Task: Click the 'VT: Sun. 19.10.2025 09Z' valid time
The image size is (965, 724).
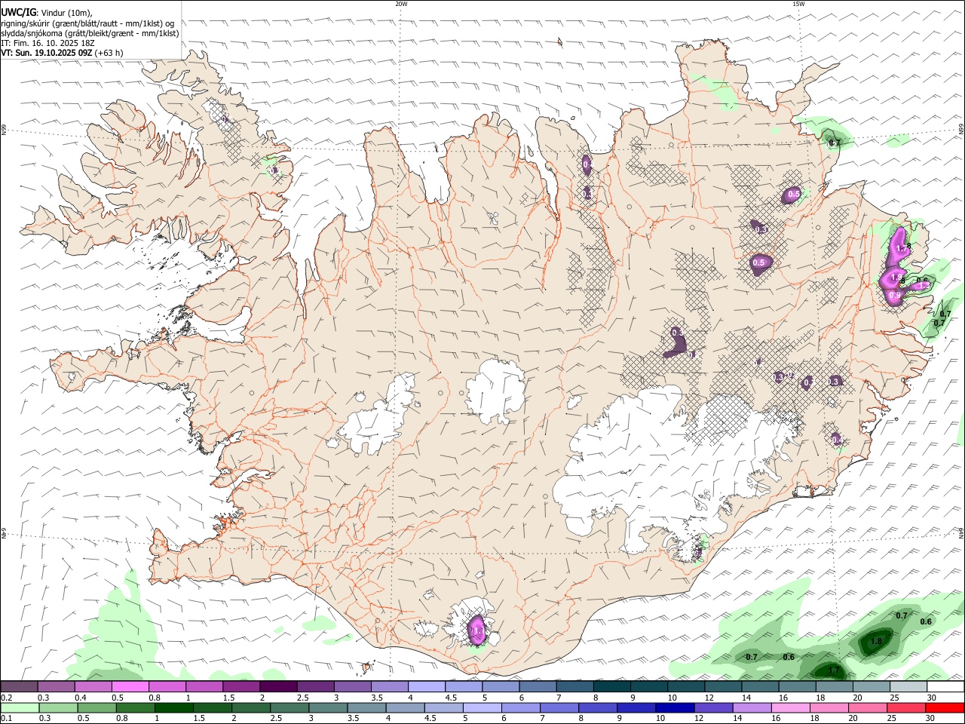Action: 46,53
